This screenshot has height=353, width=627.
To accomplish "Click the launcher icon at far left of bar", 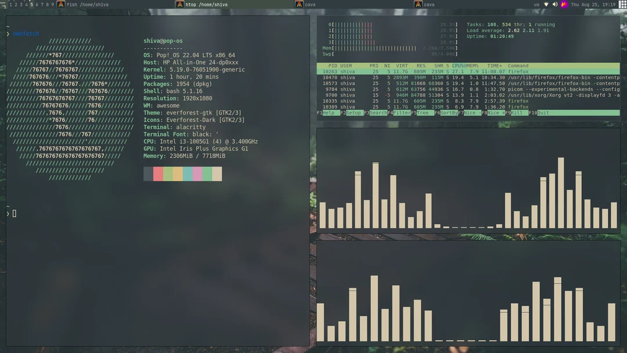I will coord(3,4).
